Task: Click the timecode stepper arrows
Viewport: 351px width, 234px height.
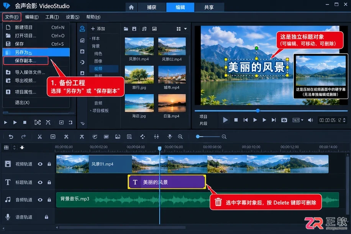Action: point(344,120)
